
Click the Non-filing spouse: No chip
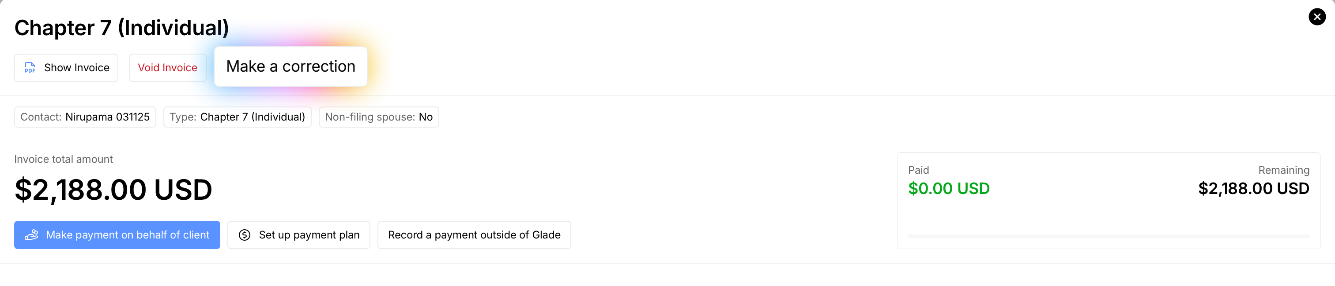click(378, 117)
